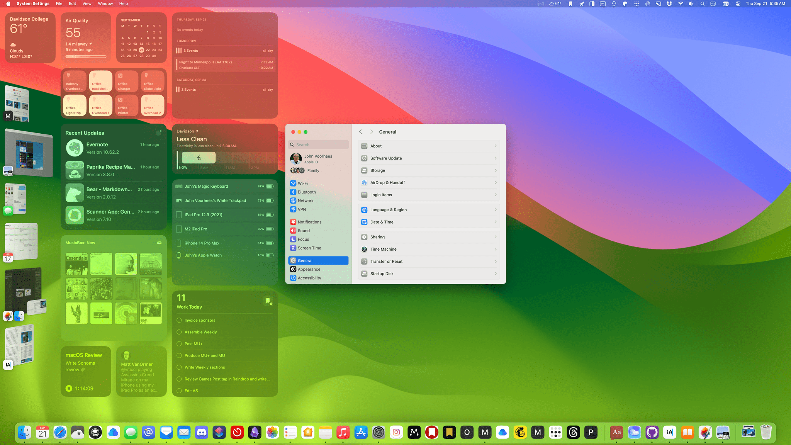791x445 pixels.
Task: Open the Apple menu
Action: click(x=8, y=3)
